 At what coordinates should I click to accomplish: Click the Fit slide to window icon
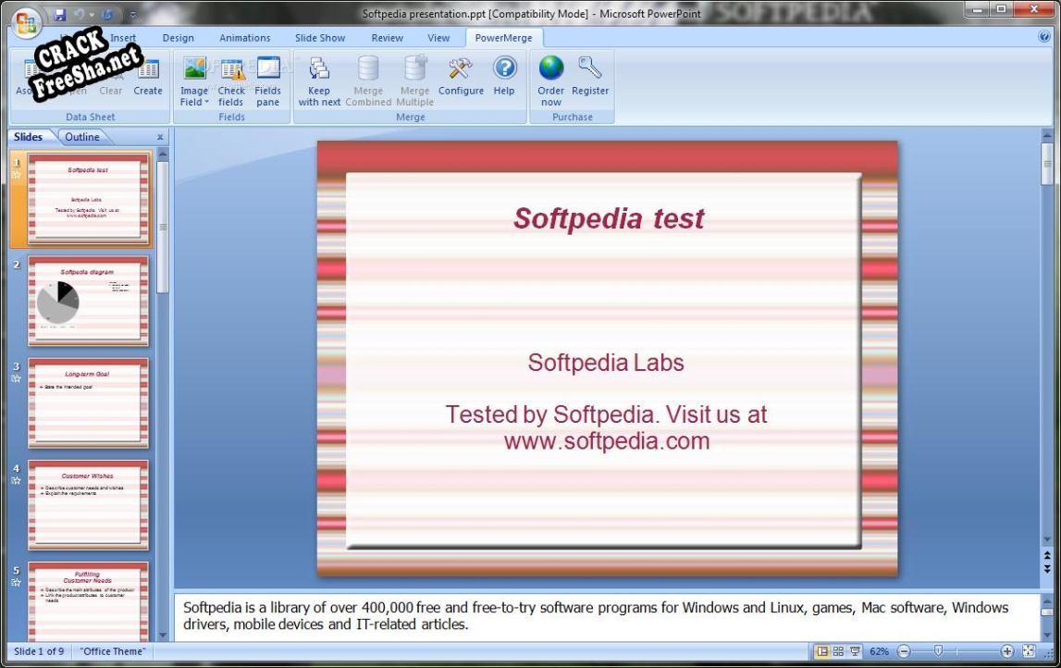click(x=1029, y=651)
